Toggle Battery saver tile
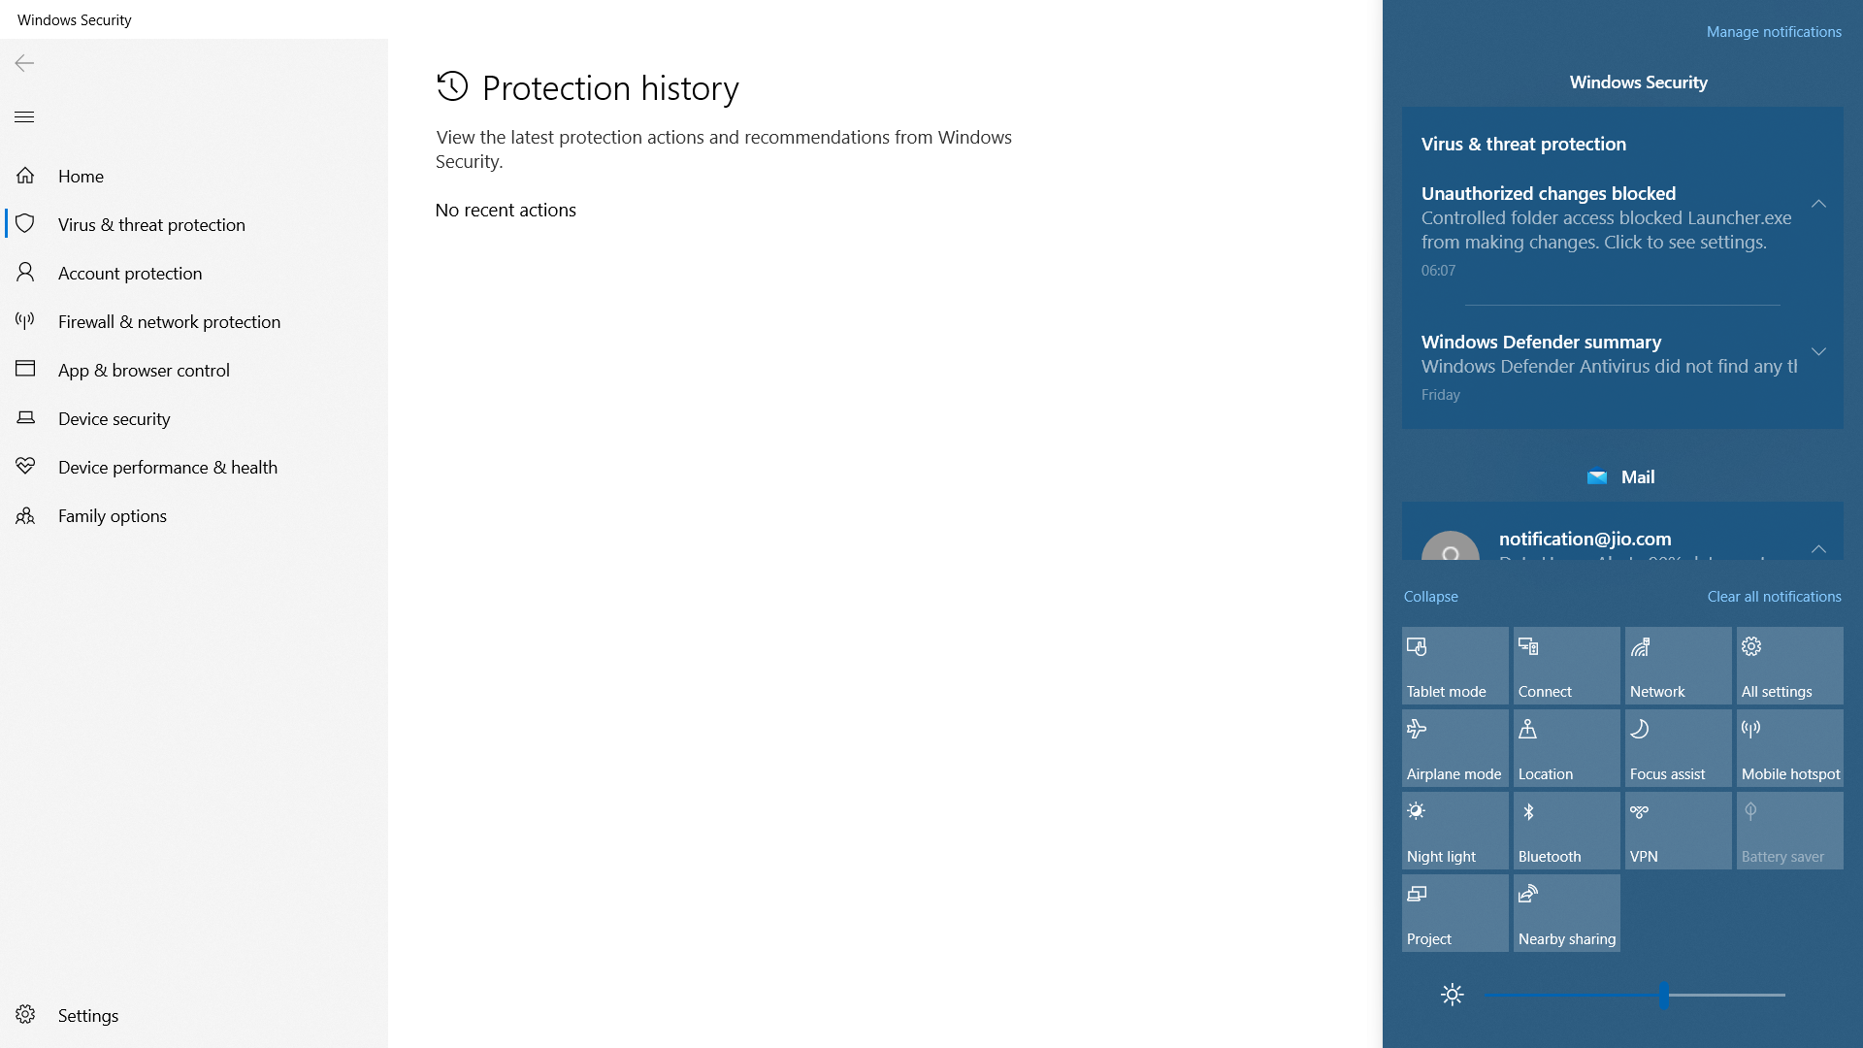 pyautogui.click(x=1789, y=831)
